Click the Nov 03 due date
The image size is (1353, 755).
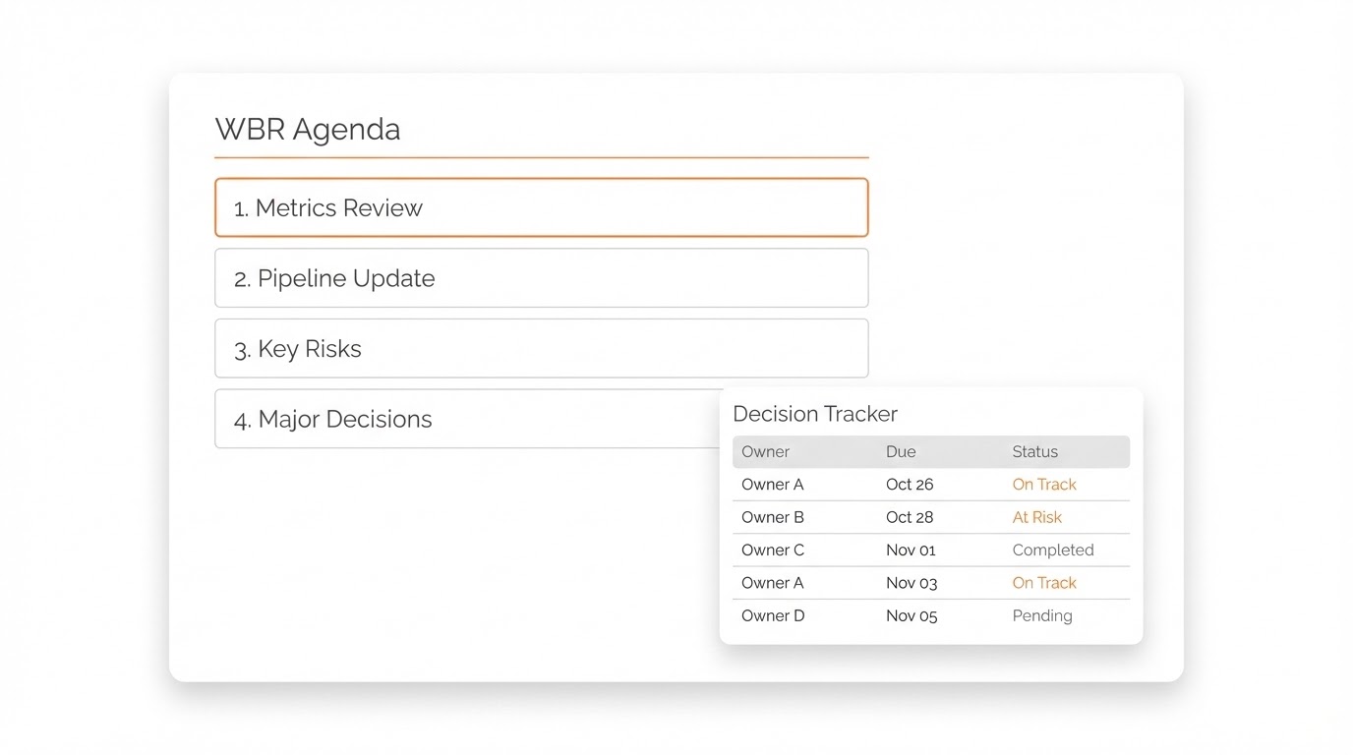[x=912, y=583]
